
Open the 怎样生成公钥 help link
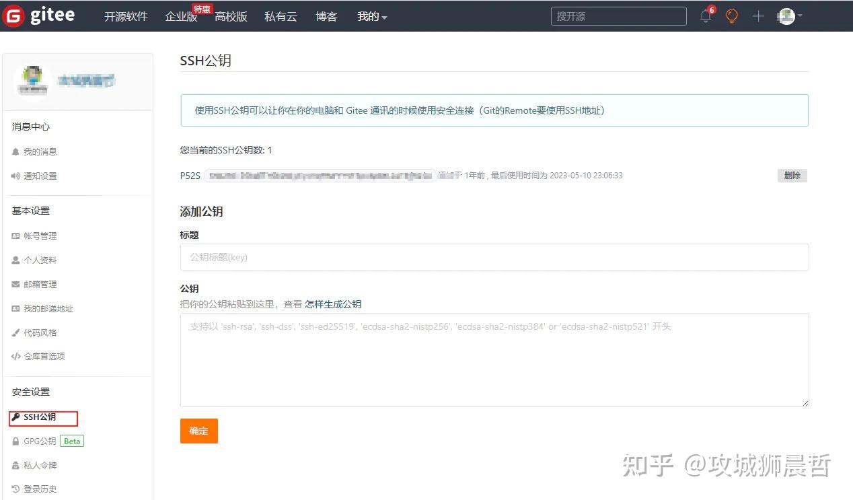tap(333, 304)
